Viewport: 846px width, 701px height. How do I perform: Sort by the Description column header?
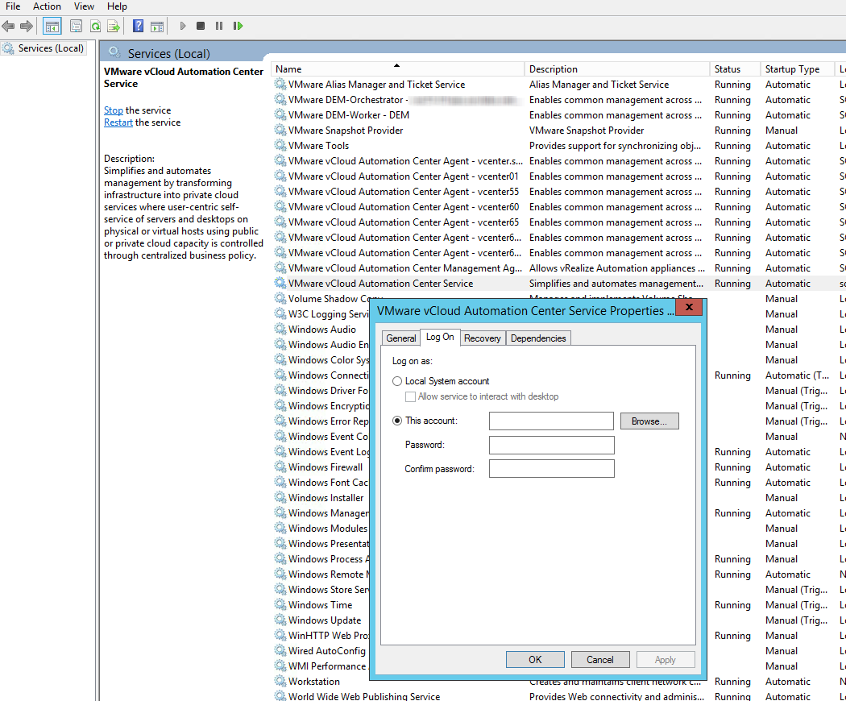(616, 69)
